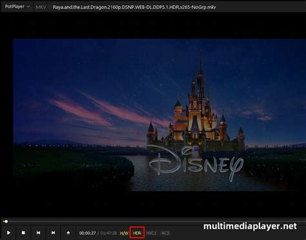Open the PotPlayer main menu dropdown
Viewport: 306px width, 240px height.
click(17, 6)
